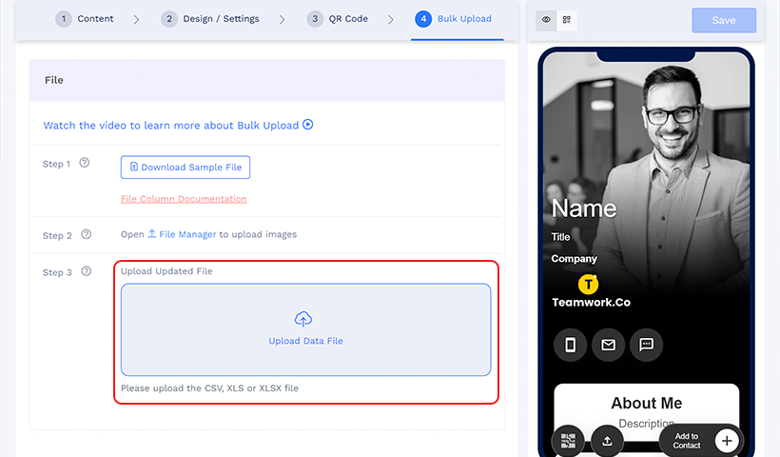Viewport: 780px width, 457px height.
Task: Click the File section header
Action: tap(266, 80)
